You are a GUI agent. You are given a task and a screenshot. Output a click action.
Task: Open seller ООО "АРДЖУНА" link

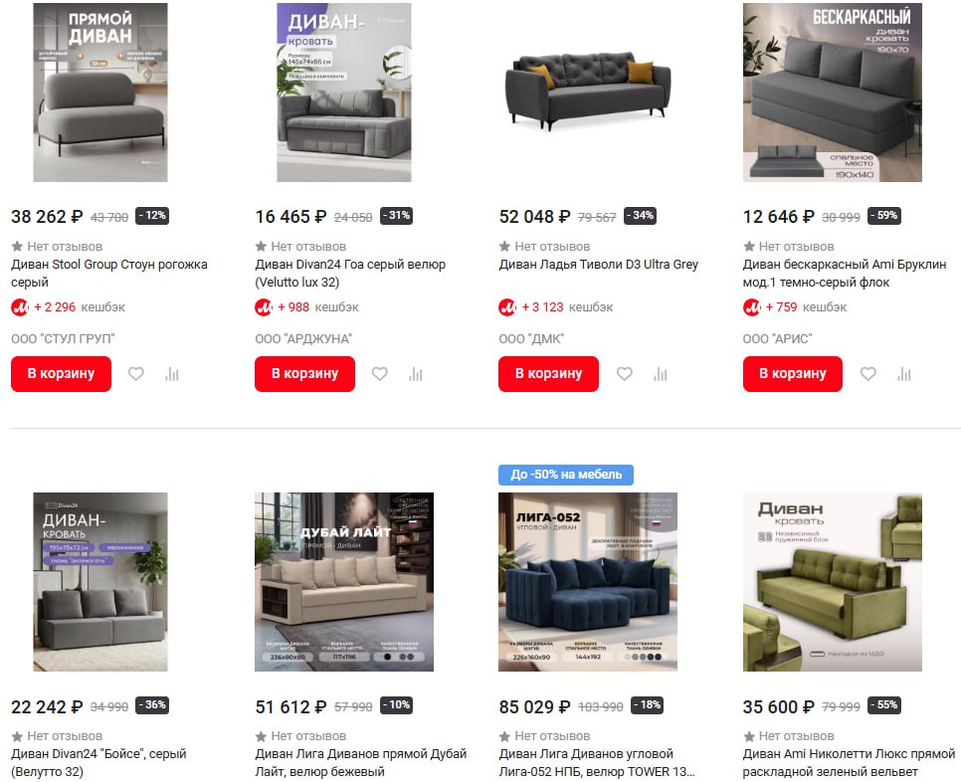(303, 339)
